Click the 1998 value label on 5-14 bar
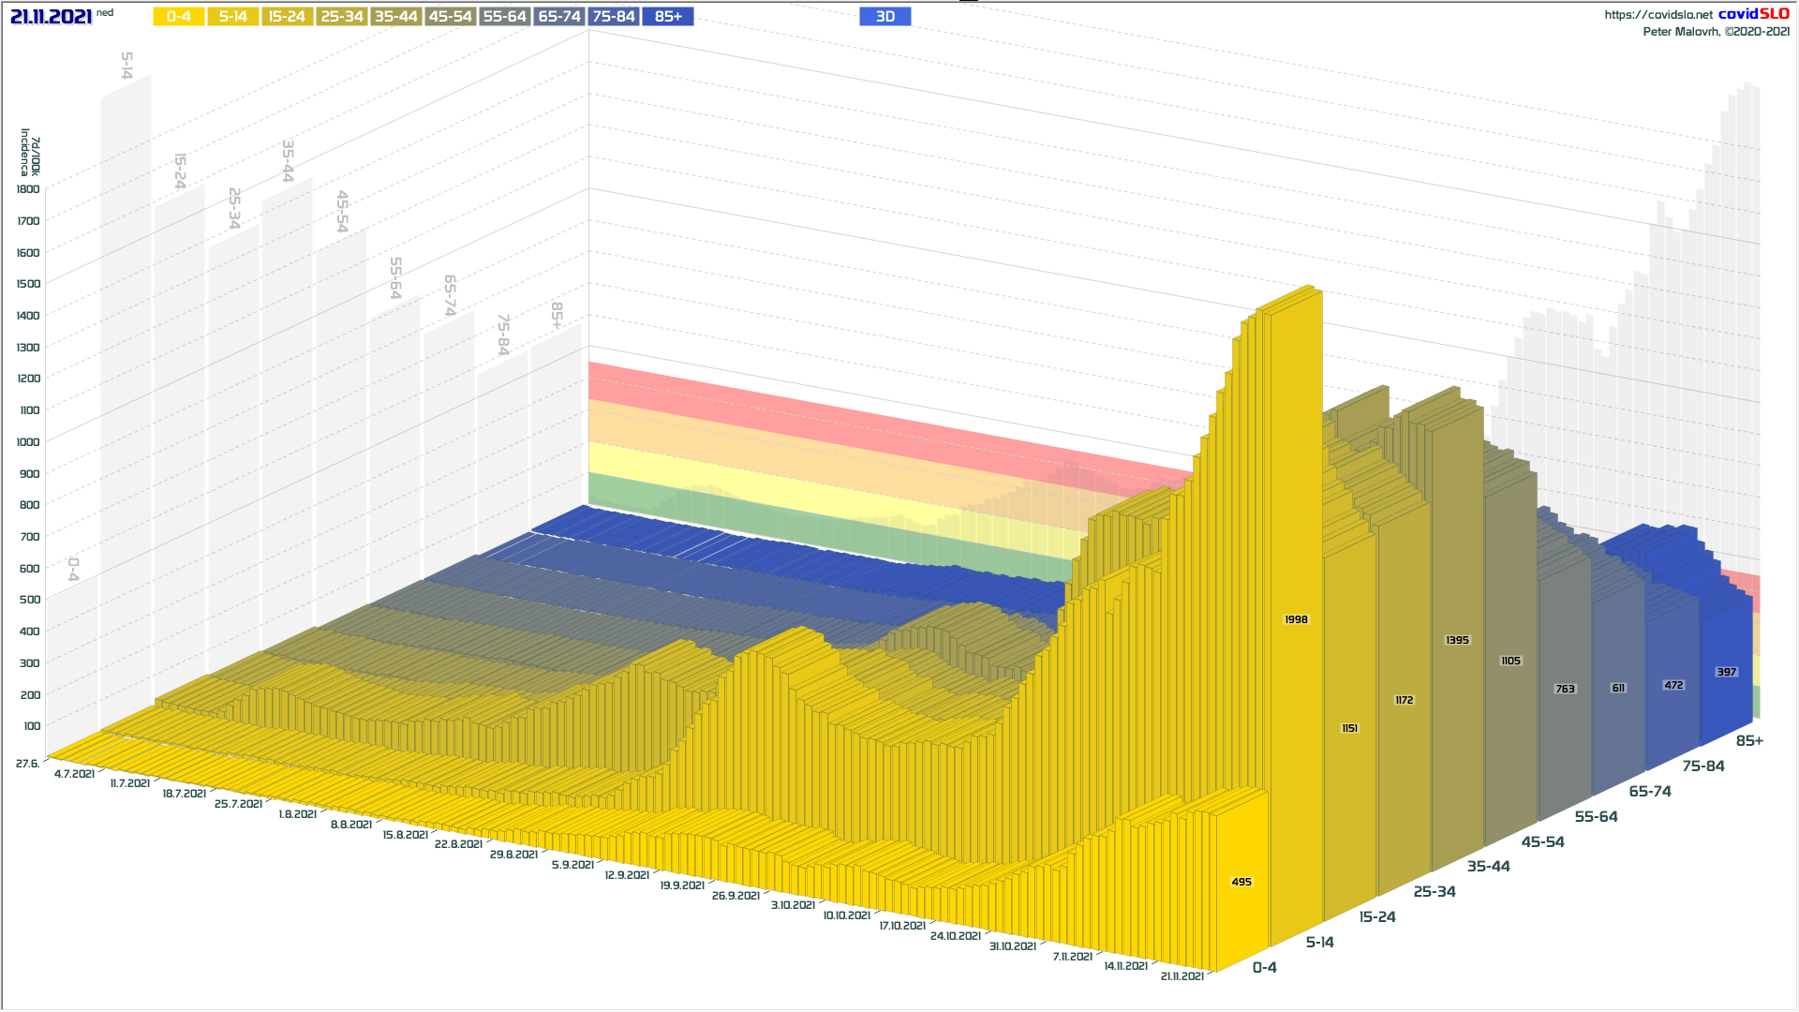1799x1012 pixels. [1296, 619]
